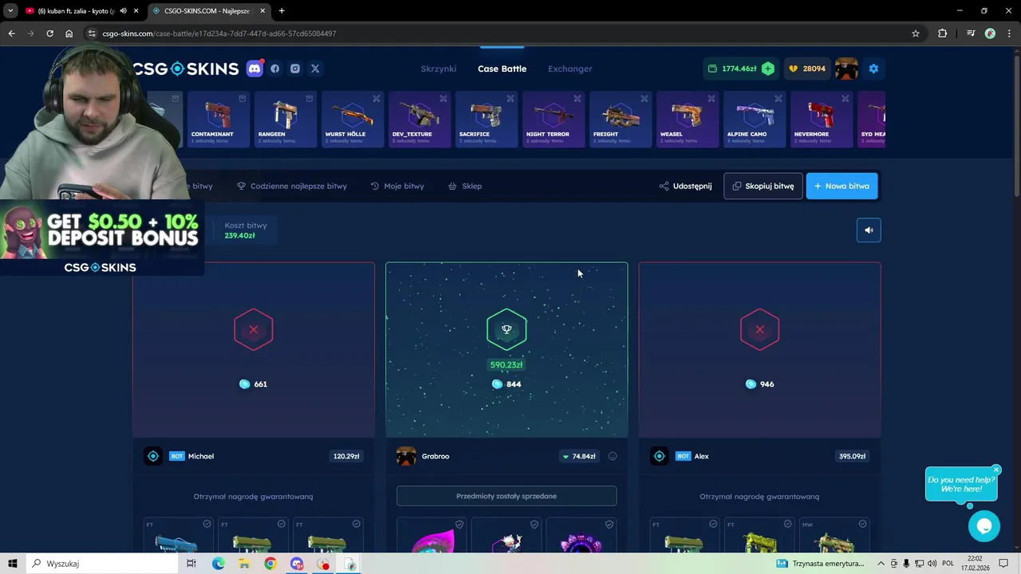Open CONTAMINANT drop in live feed

(x=218, y=120)
